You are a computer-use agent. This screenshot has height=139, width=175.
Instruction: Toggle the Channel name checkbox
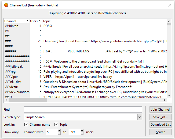click(26, 125)
